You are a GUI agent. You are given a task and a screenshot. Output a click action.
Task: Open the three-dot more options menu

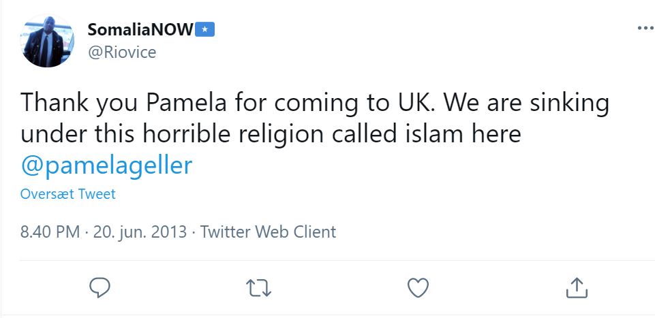pos(644,28)
